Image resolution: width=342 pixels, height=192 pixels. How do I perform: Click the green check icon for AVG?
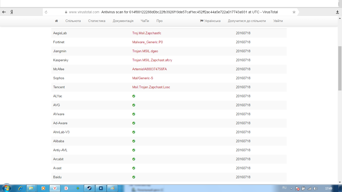pos(134,105)
